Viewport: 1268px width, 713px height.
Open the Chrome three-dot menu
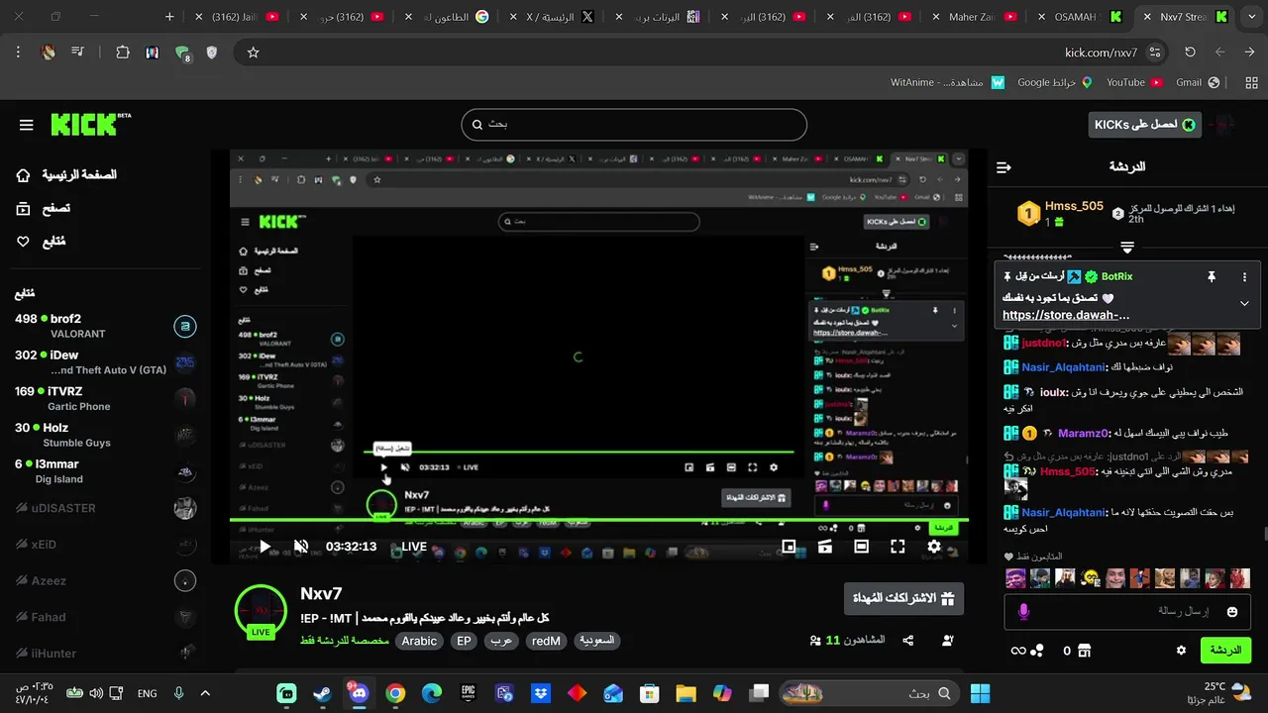click(x=18, y=52)
